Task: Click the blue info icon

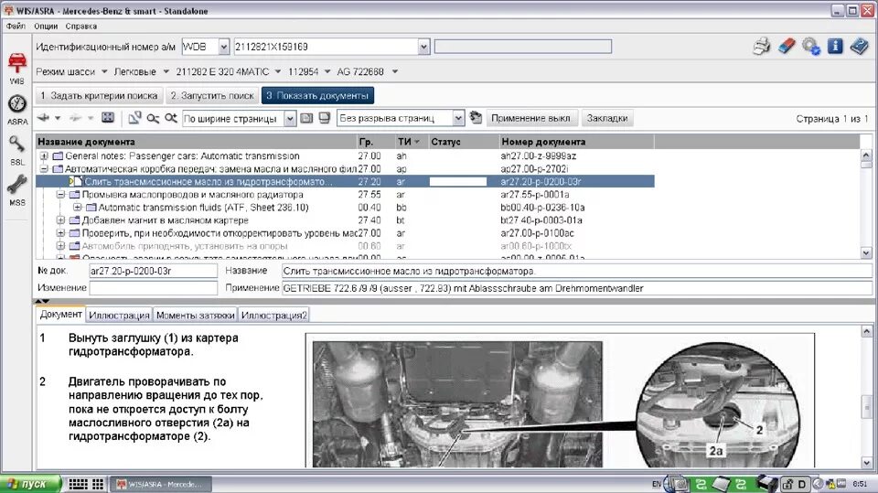Action: click(x=835, y=47)
